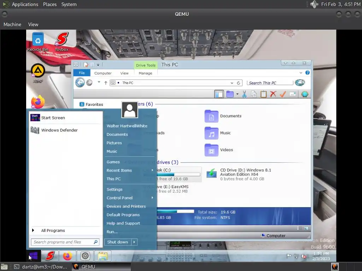Expand All Programs in Start menu
The width and height of the screenshot is (362, 271).
[66, 230]
